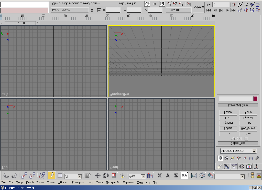Open the Graph Editors menu
The image size is (262, 190).
95,183
